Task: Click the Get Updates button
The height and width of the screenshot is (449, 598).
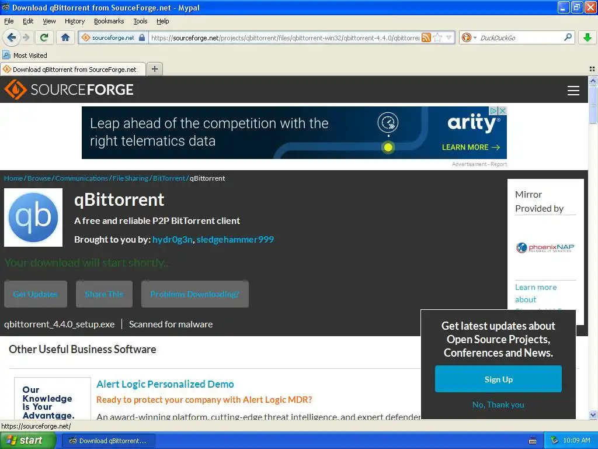Action: 36,294
